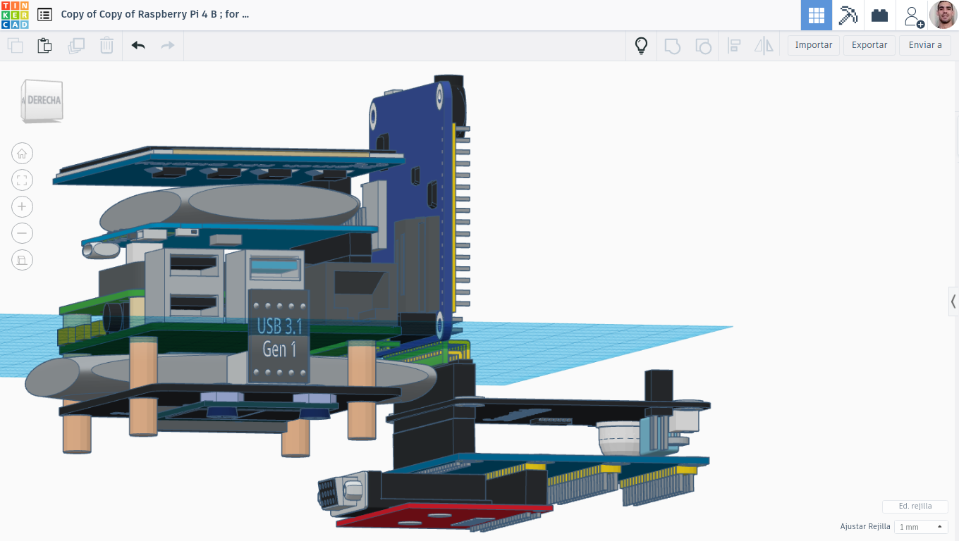
Task: Open the design list menu icon
Action: [44, 14]
